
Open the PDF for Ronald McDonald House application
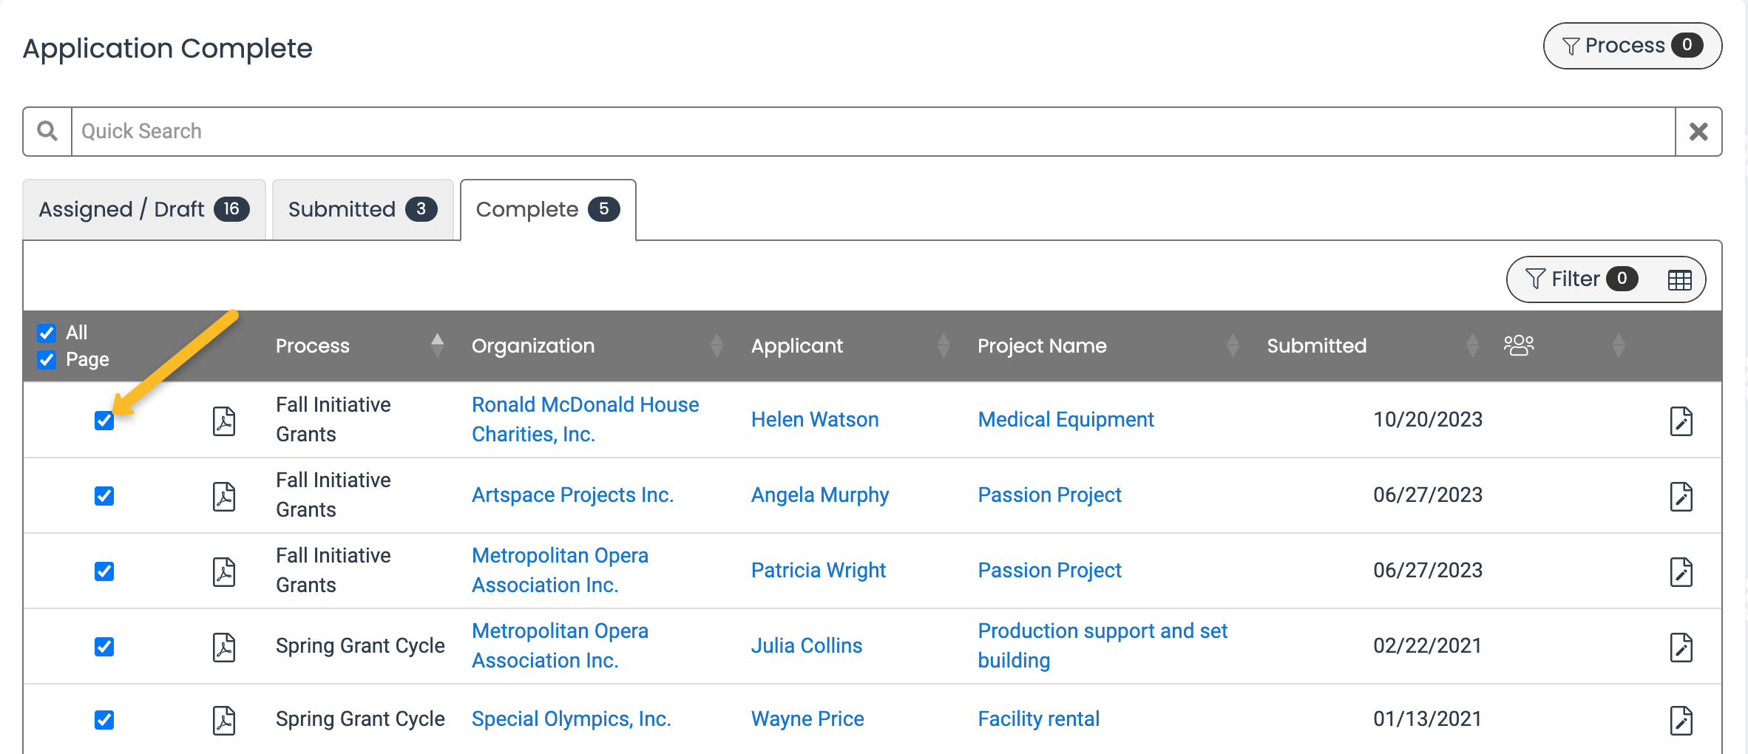[223, 420]
